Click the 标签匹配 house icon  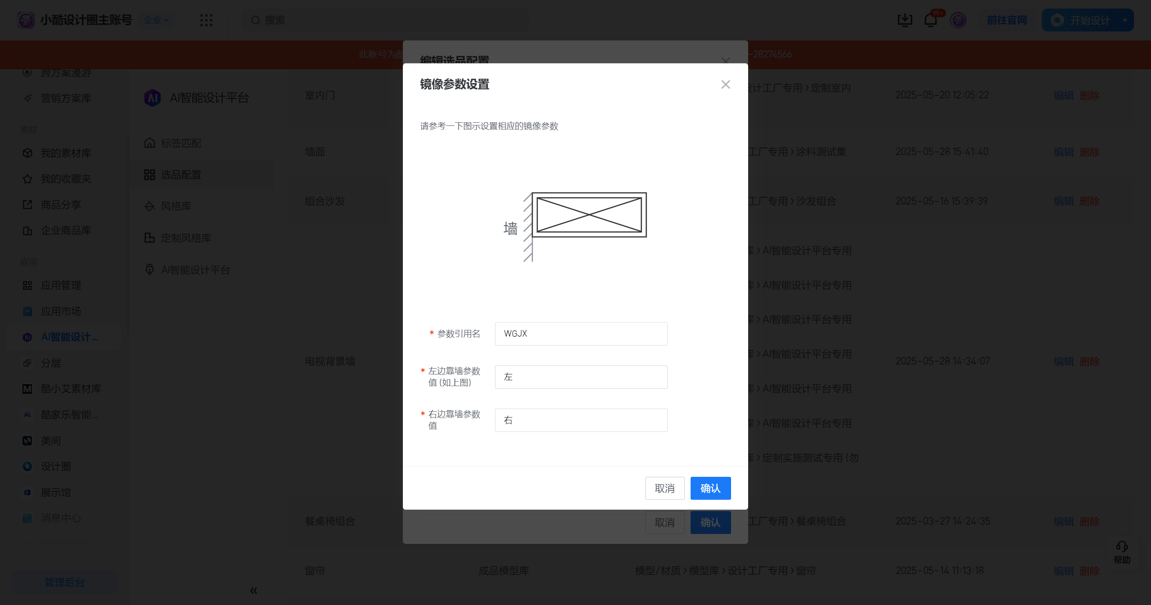149,143
